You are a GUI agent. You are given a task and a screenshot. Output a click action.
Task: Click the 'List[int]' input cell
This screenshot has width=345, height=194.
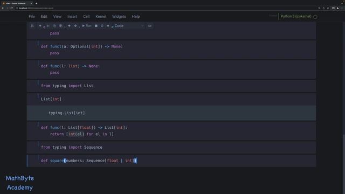coord(171,99)
